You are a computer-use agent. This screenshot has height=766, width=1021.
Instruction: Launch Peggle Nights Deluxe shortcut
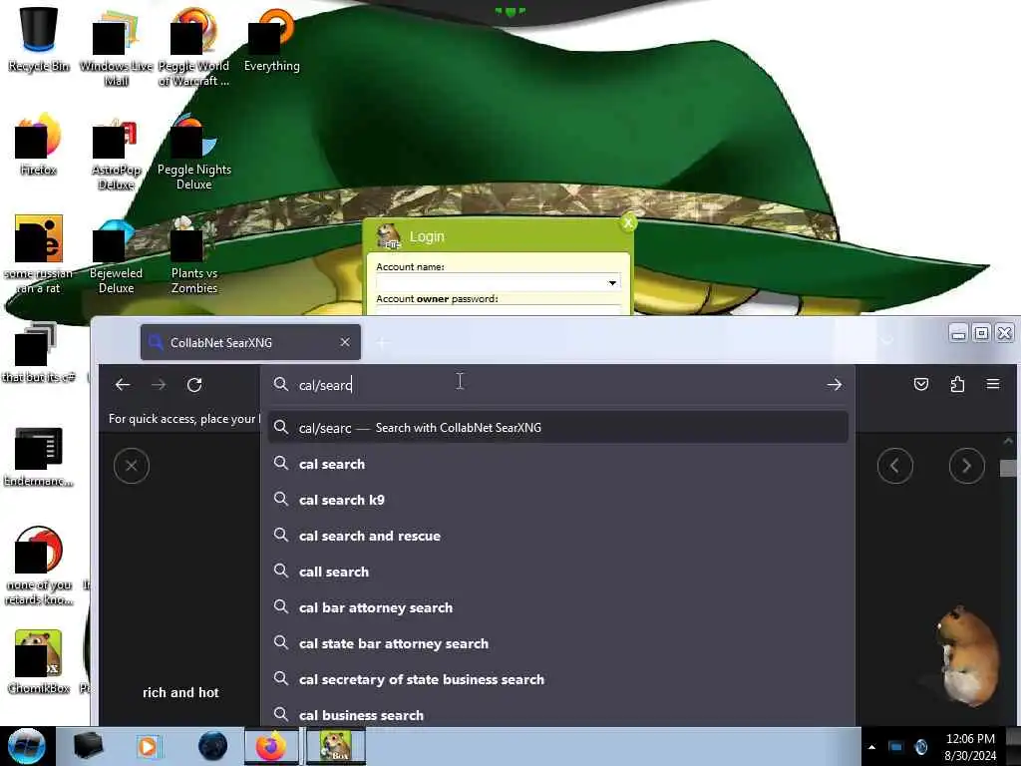(x=194, y=153)
